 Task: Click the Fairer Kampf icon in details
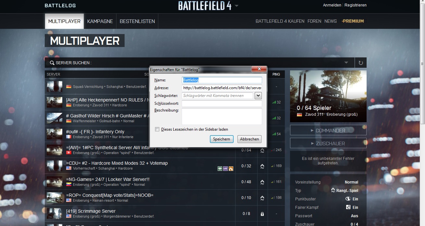coord(348,207)
